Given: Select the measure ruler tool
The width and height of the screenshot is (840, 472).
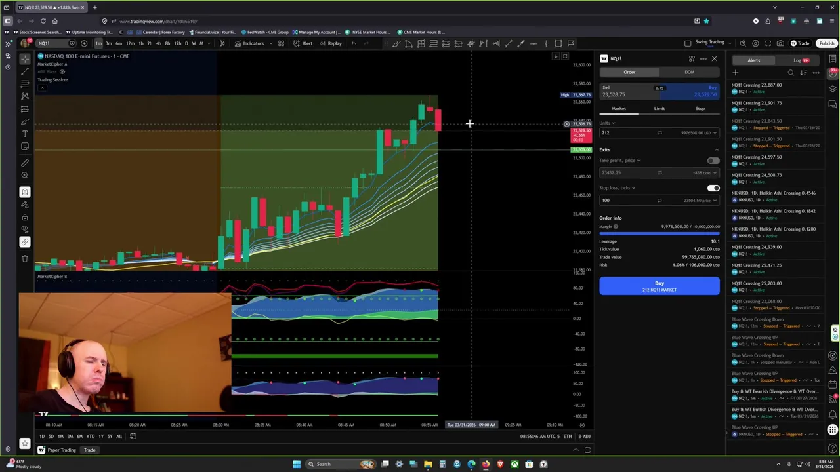Looking at the screenshot, I should (25, 163).
